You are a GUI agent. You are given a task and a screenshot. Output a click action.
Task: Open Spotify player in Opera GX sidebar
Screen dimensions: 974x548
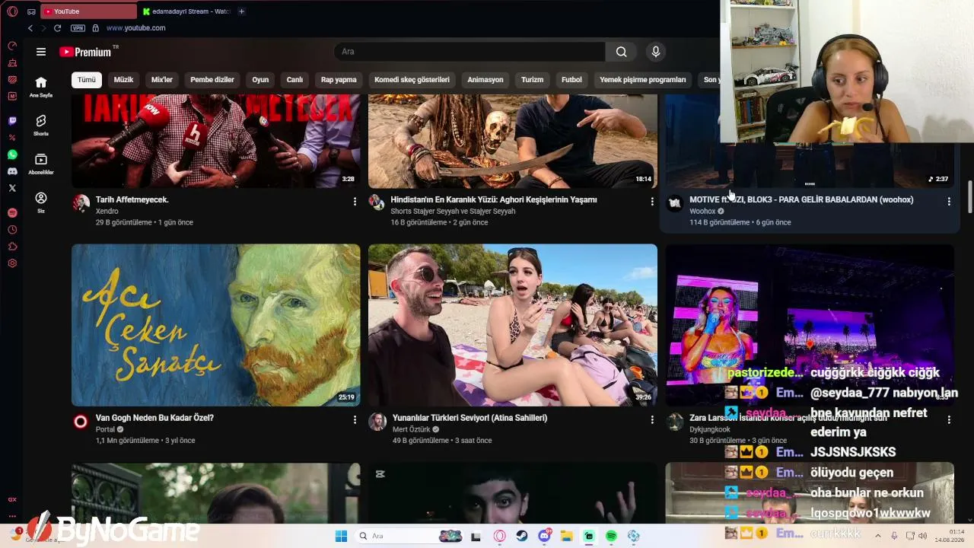pos(12,213)
